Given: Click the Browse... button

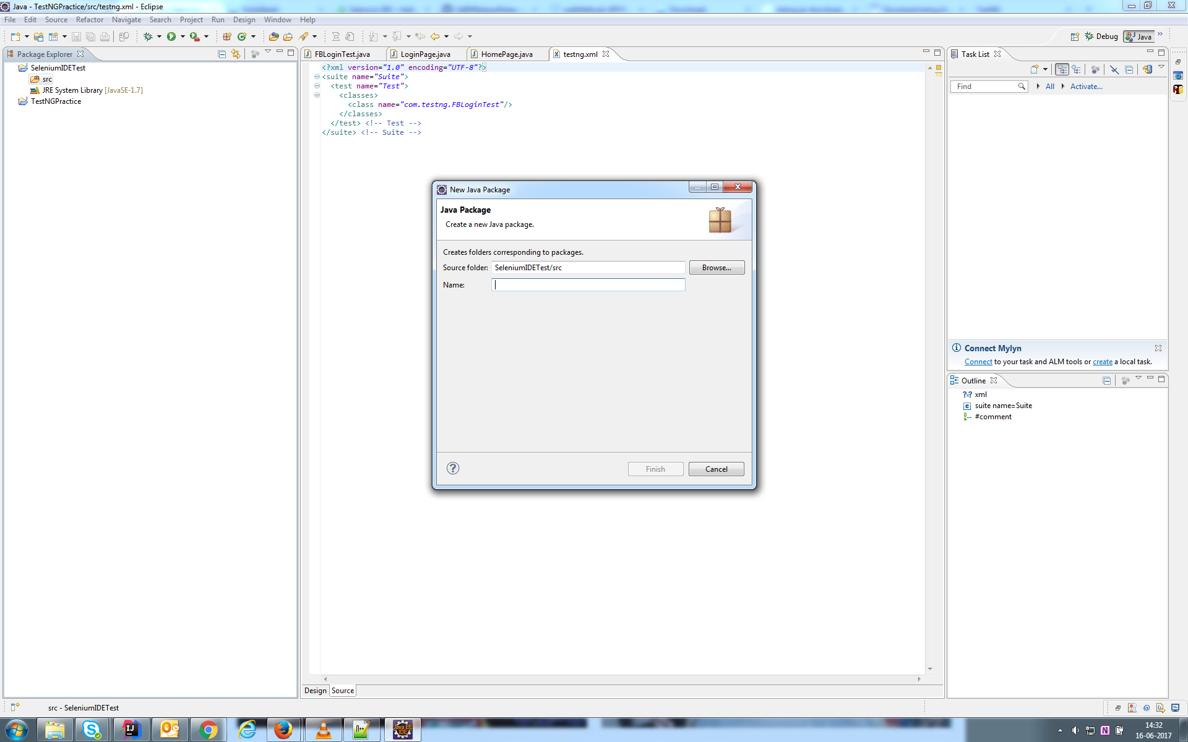Looking at the screenshot, I should 717,268.
